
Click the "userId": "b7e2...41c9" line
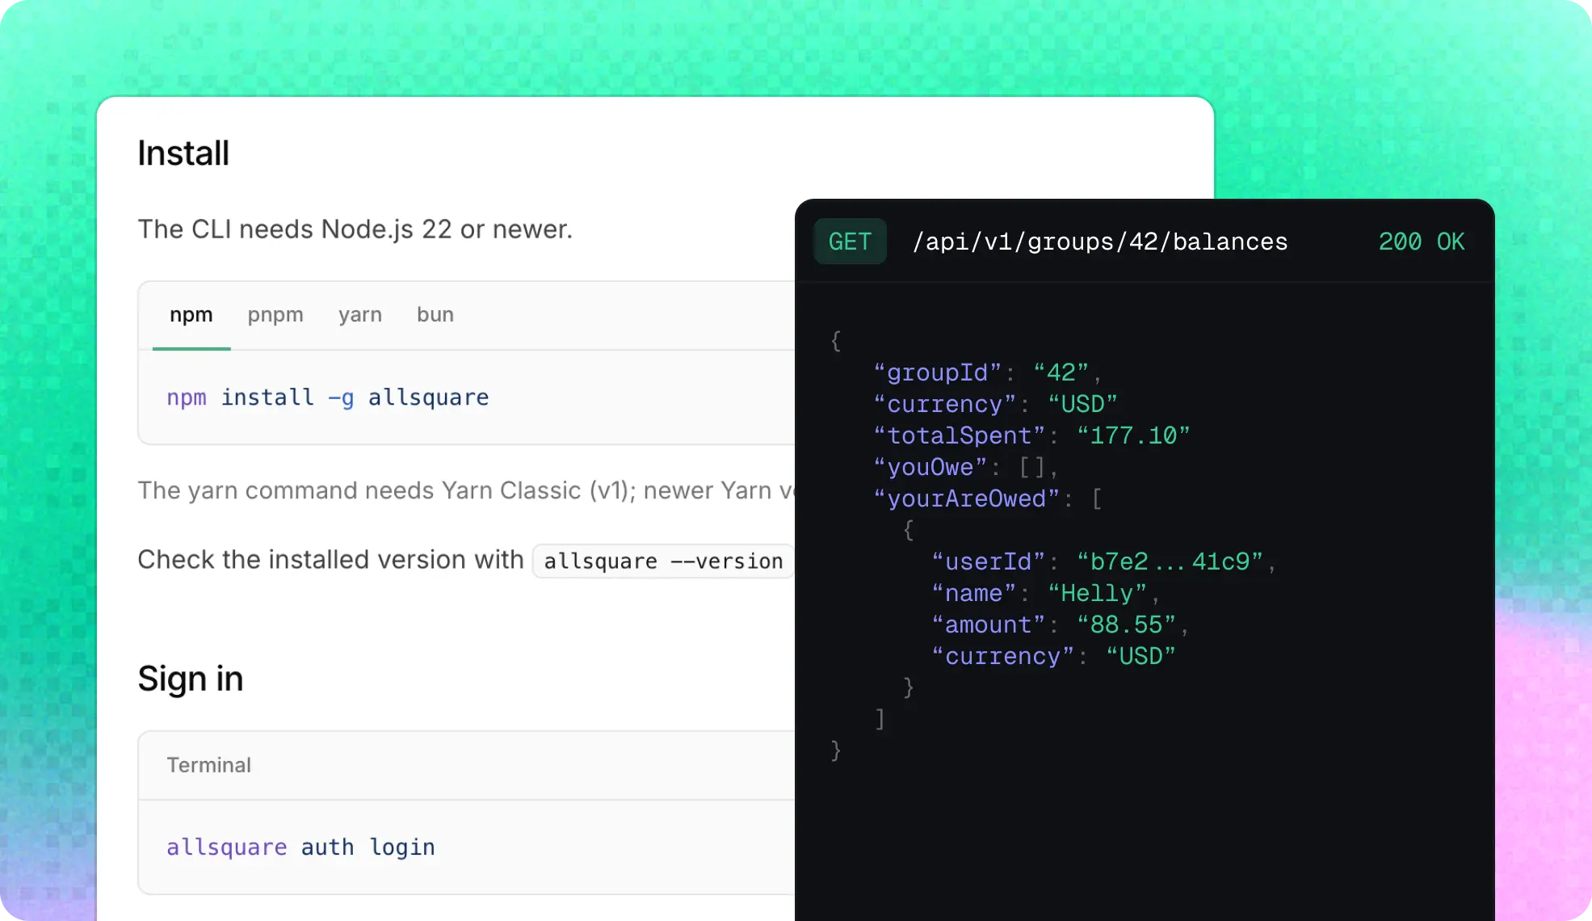pos(1103,561)
